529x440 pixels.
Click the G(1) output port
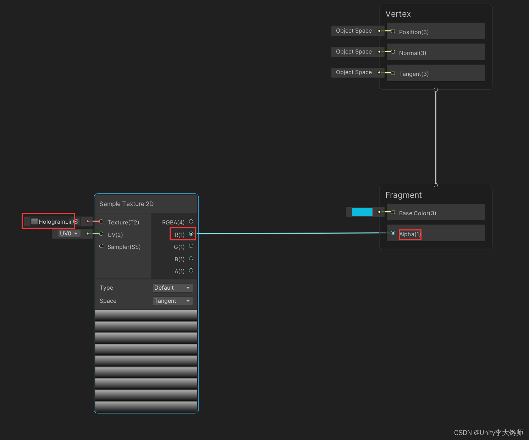(x=191, y=246)
